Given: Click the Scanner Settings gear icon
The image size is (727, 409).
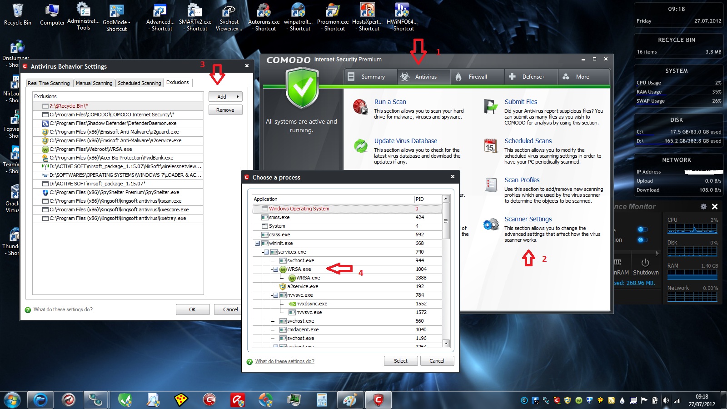Looking at the screenshot, I should click(x=491, y=224).
